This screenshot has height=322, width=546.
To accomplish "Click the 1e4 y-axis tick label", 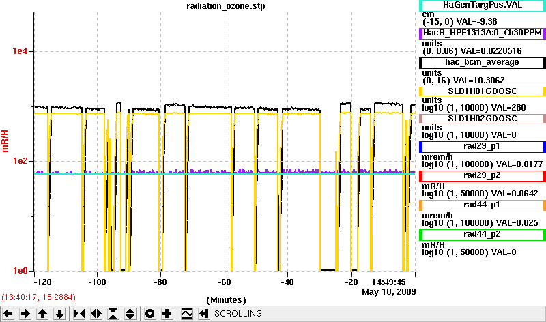I will (x=20, y=51).
